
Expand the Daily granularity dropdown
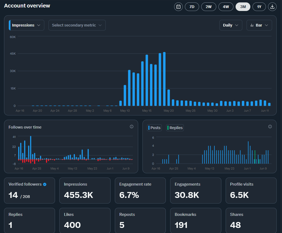231,25
